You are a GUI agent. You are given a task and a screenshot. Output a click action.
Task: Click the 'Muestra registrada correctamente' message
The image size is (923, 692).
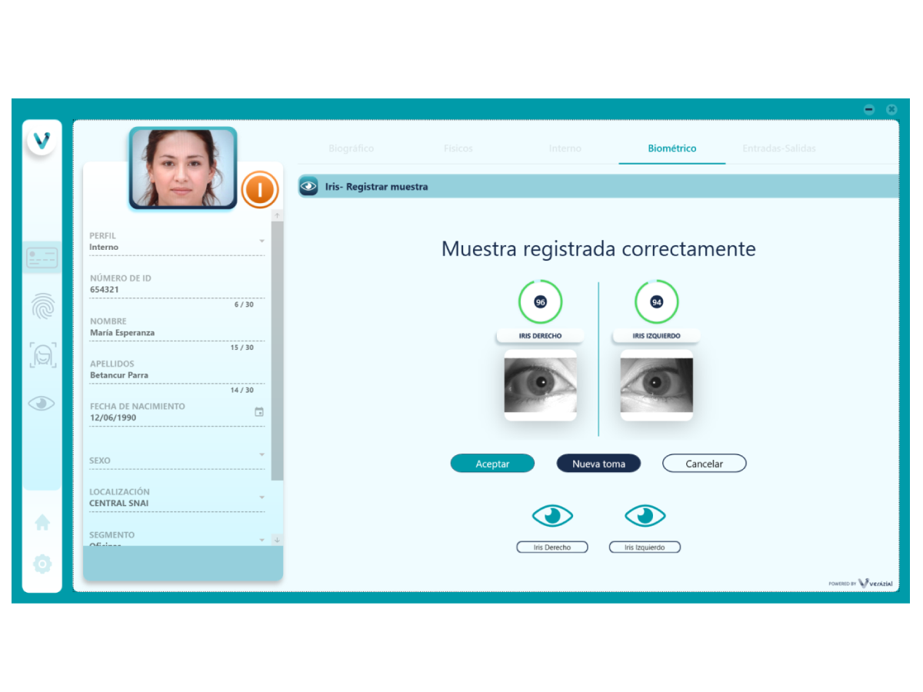598,249
